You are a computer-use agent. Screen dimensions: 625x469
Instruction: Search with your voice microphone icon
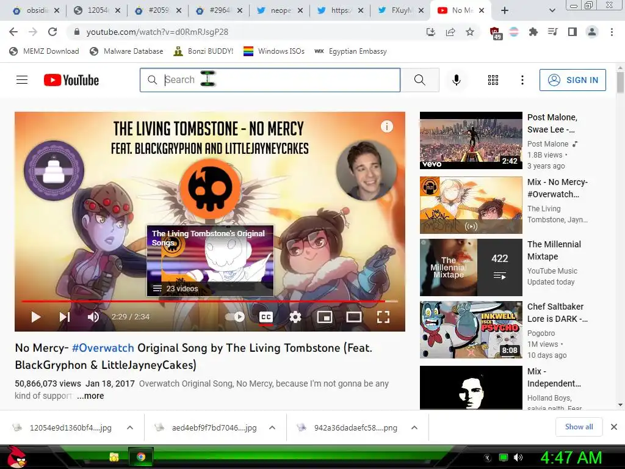click(x=457, y=80)
